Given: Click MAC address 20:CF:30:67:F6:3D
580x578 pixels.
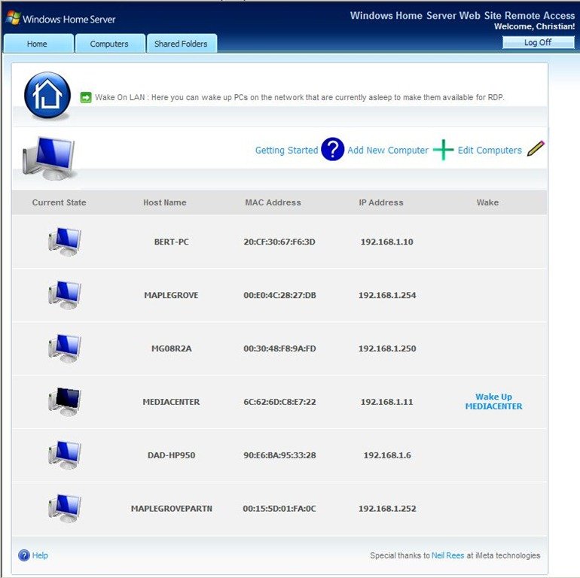Looking at the screenshot, I should (279, 242).
